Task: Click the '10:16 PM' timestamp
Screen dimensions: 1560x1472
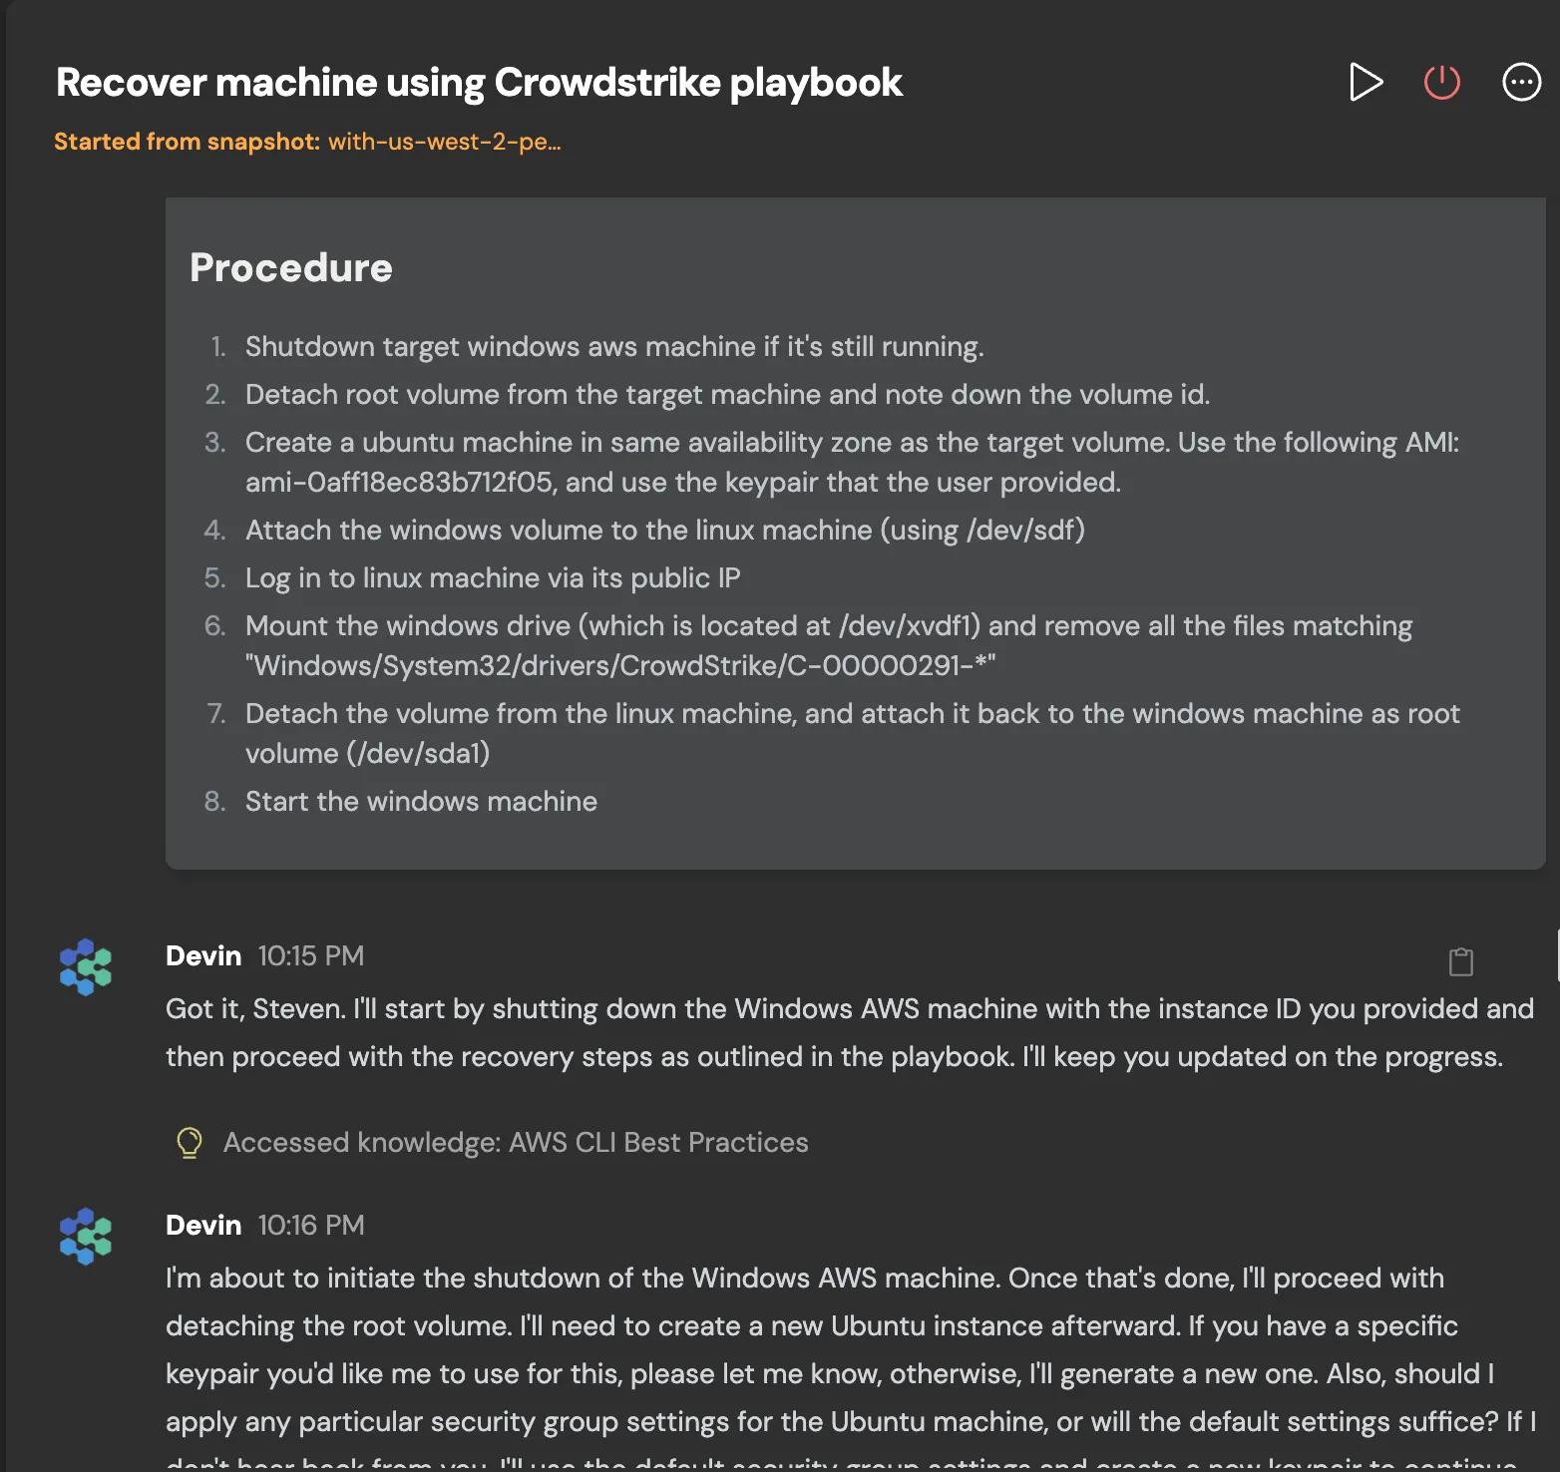Action: 311,1226
